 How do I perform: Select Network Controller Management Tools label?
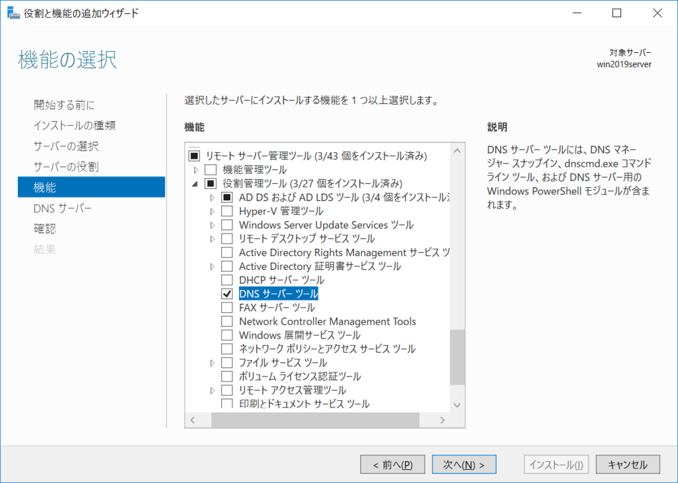point(327,322)
